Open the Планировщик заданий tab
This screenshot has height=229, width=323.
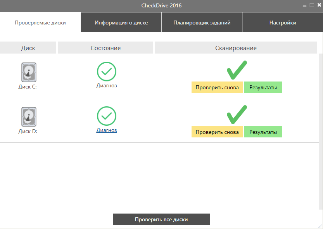point(202,22)
